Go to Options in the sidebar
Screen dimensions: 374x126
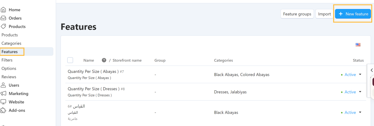point(9,69)
